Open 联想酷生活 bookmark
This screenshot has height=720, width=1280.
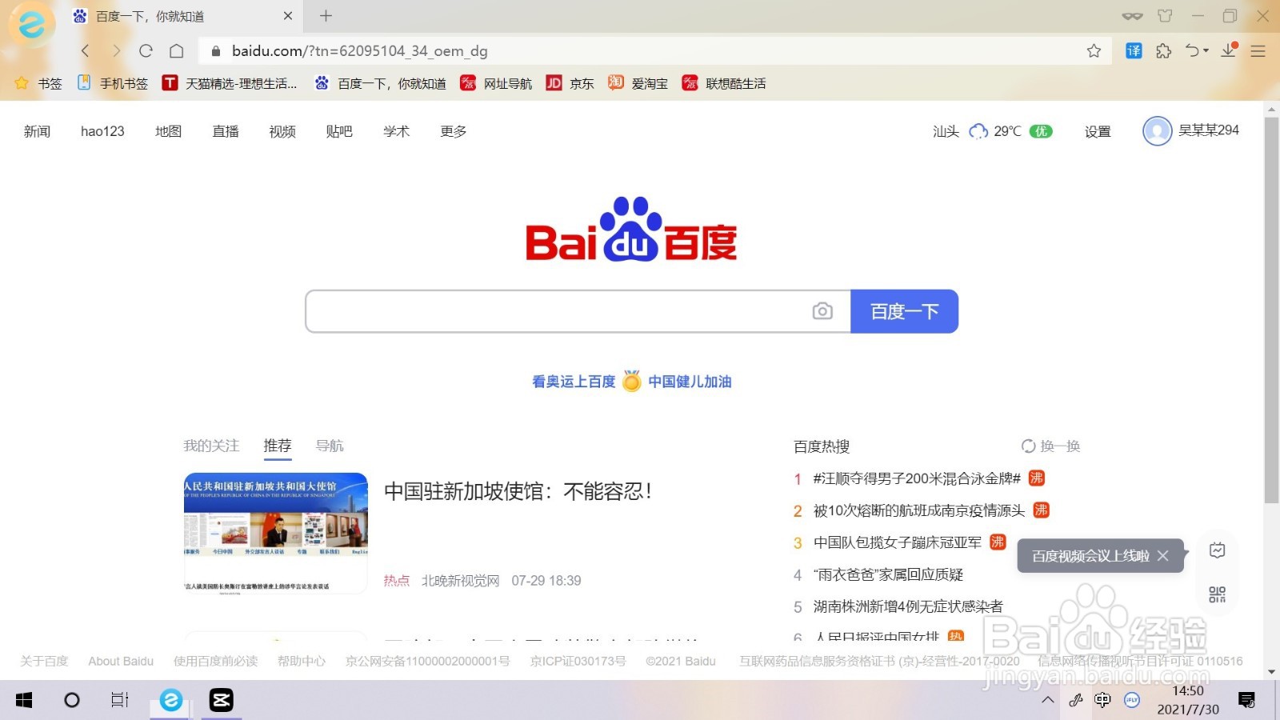click(724, 83)
